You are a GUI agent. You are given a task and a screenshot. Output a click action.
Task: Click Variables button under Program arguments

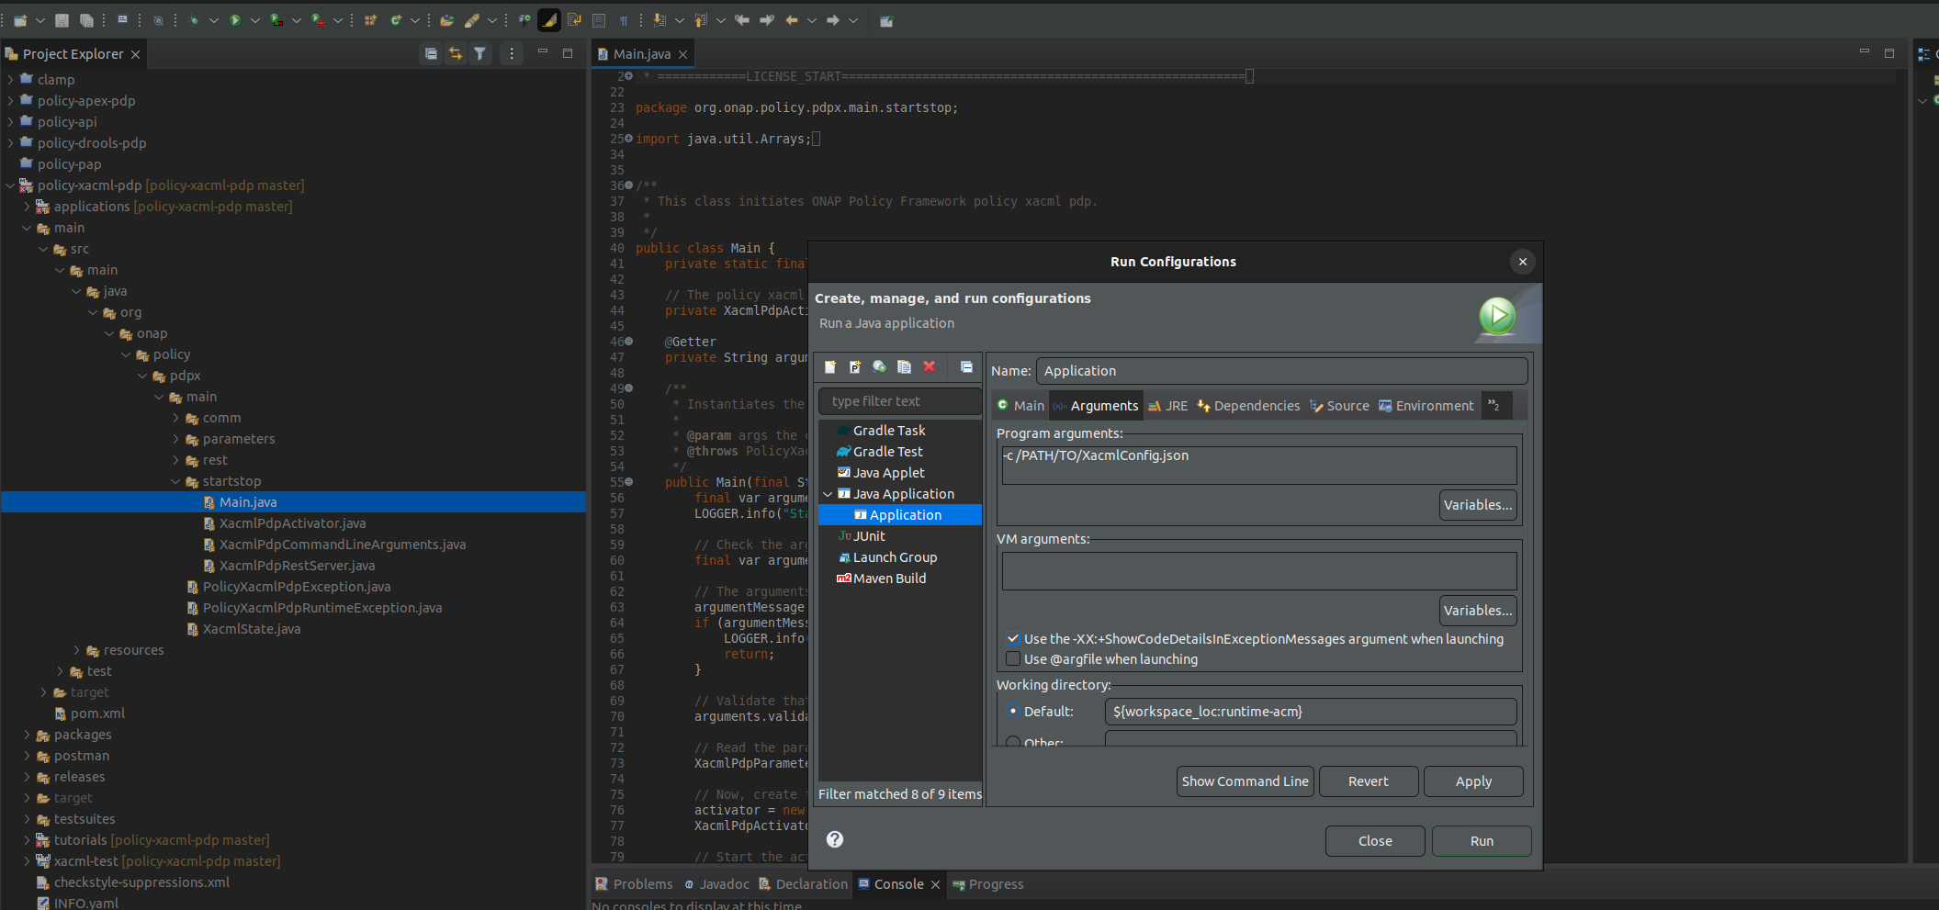(x=1478, y=505)
